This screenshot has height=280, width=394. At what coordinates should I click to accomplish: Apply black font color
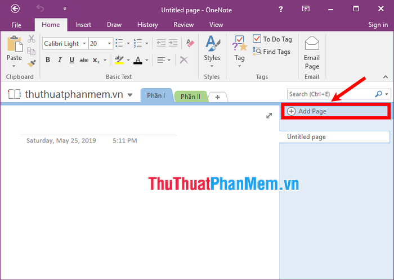138,60
